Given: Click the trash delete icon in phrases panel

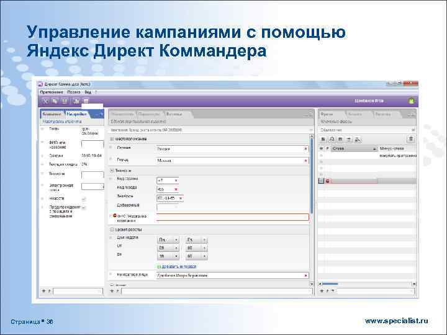Looking at the screenshot, I should click(411, 139).
